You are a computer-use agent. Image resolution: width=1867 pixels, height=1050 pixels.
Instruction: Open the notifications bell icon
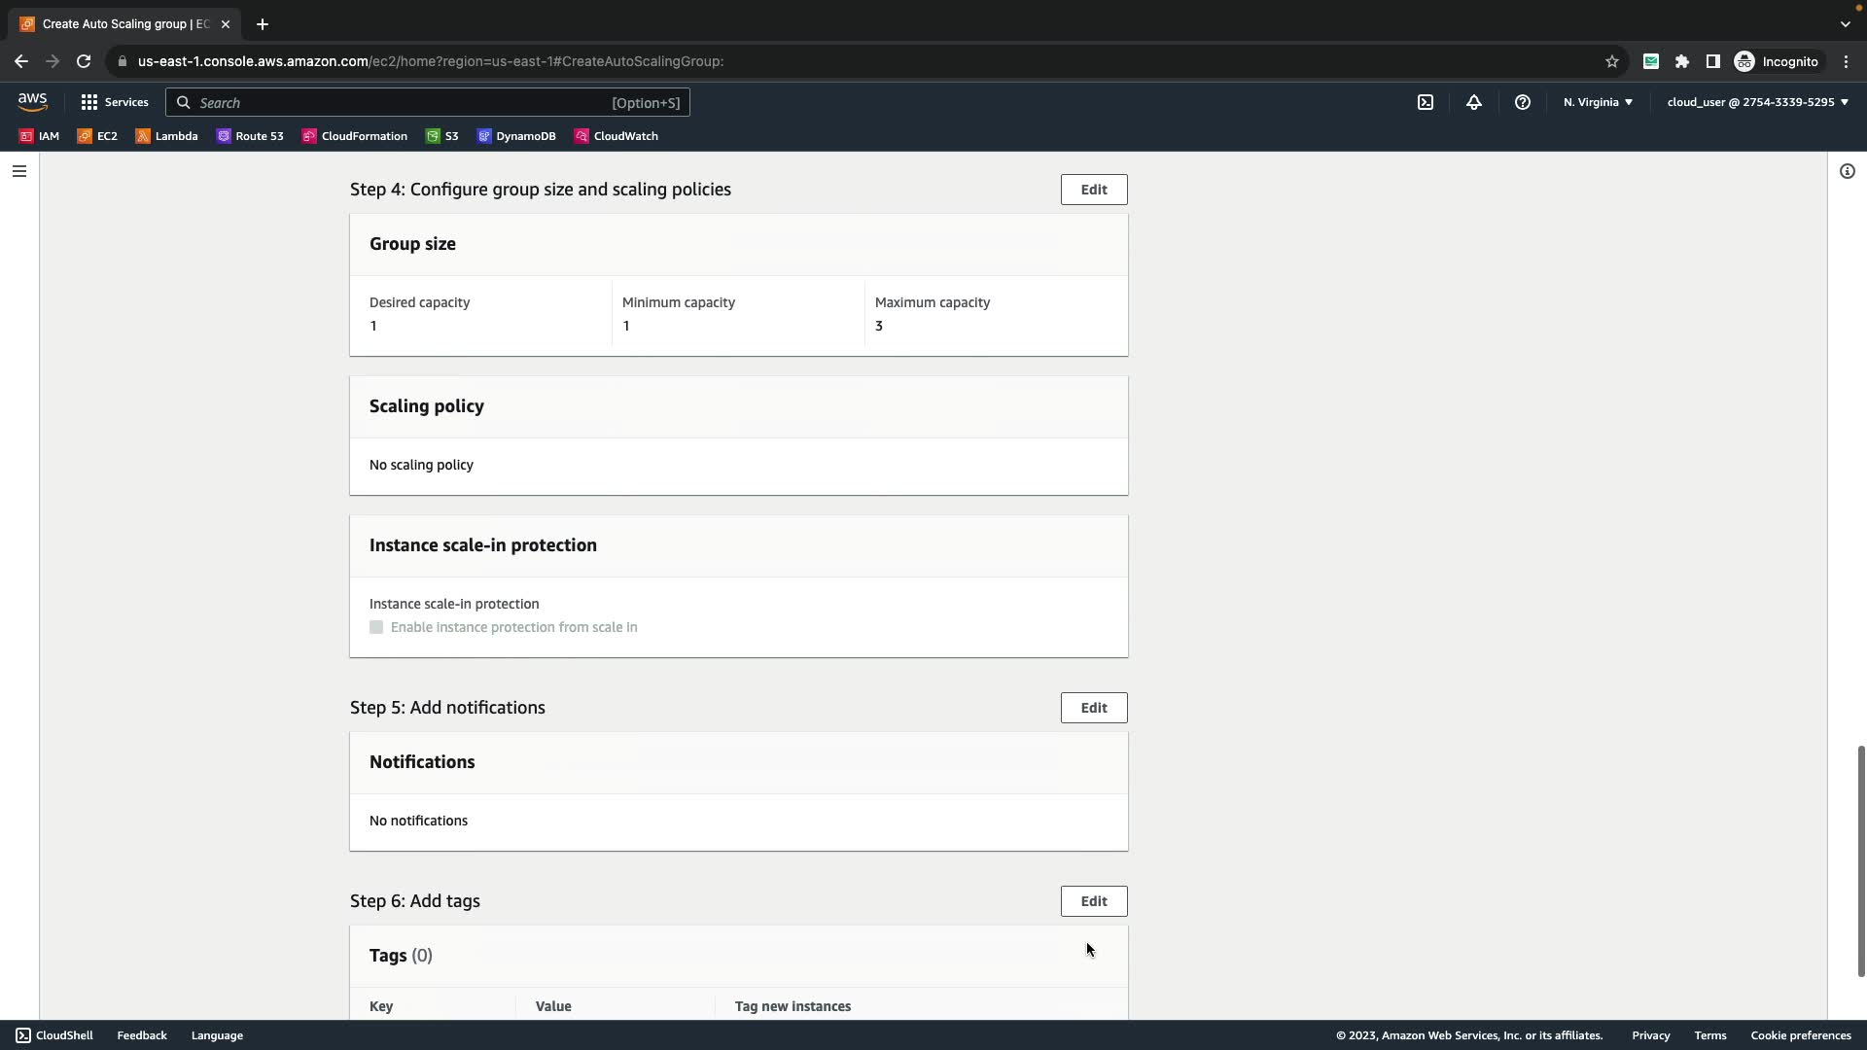(1474, 102)
